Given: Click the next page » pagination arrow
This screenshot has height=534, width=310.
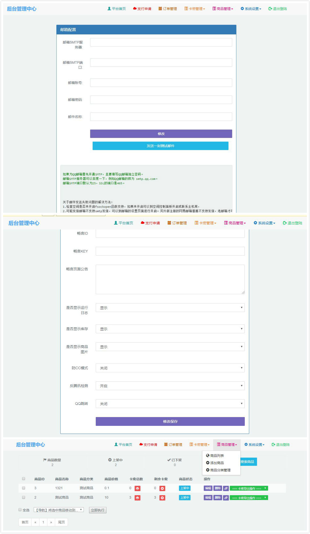Looking at the screenshot, I should coord(51,522).
